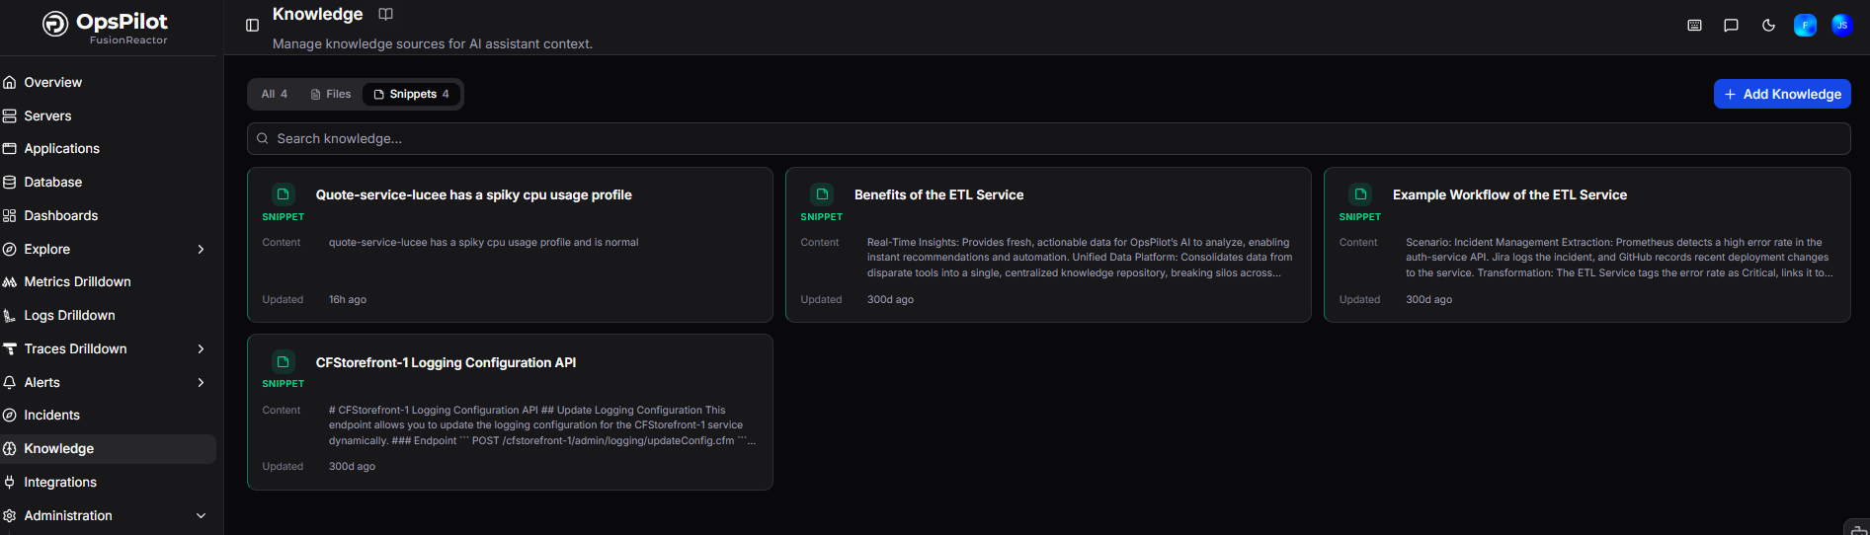Click the blue F workspace avatar
The width and height of the screenshot is (1870, 535).
coord(1805,26)
